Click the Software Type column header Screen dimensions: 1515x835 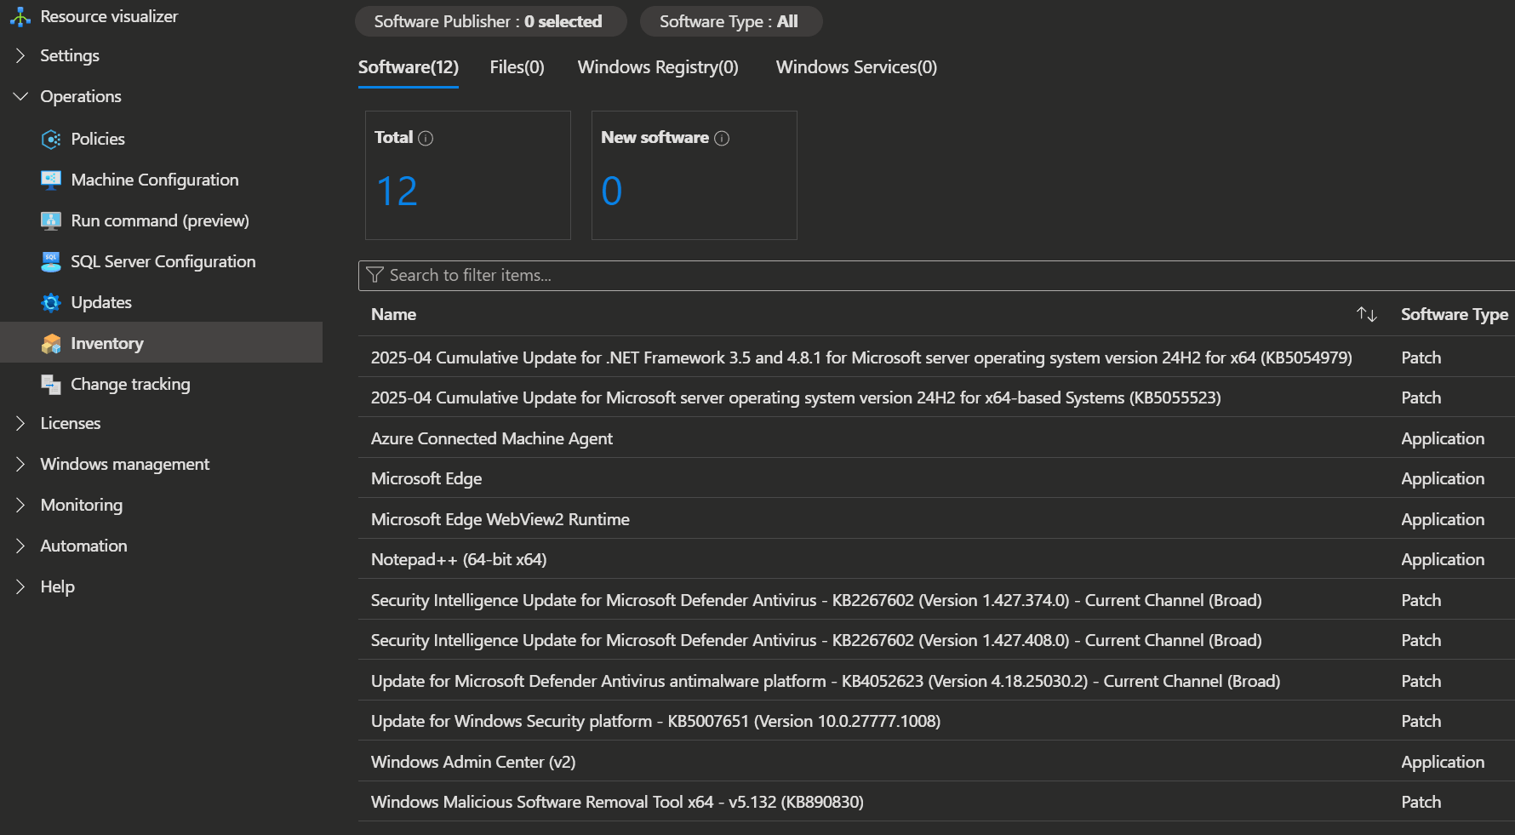(x=1455, y=314)
